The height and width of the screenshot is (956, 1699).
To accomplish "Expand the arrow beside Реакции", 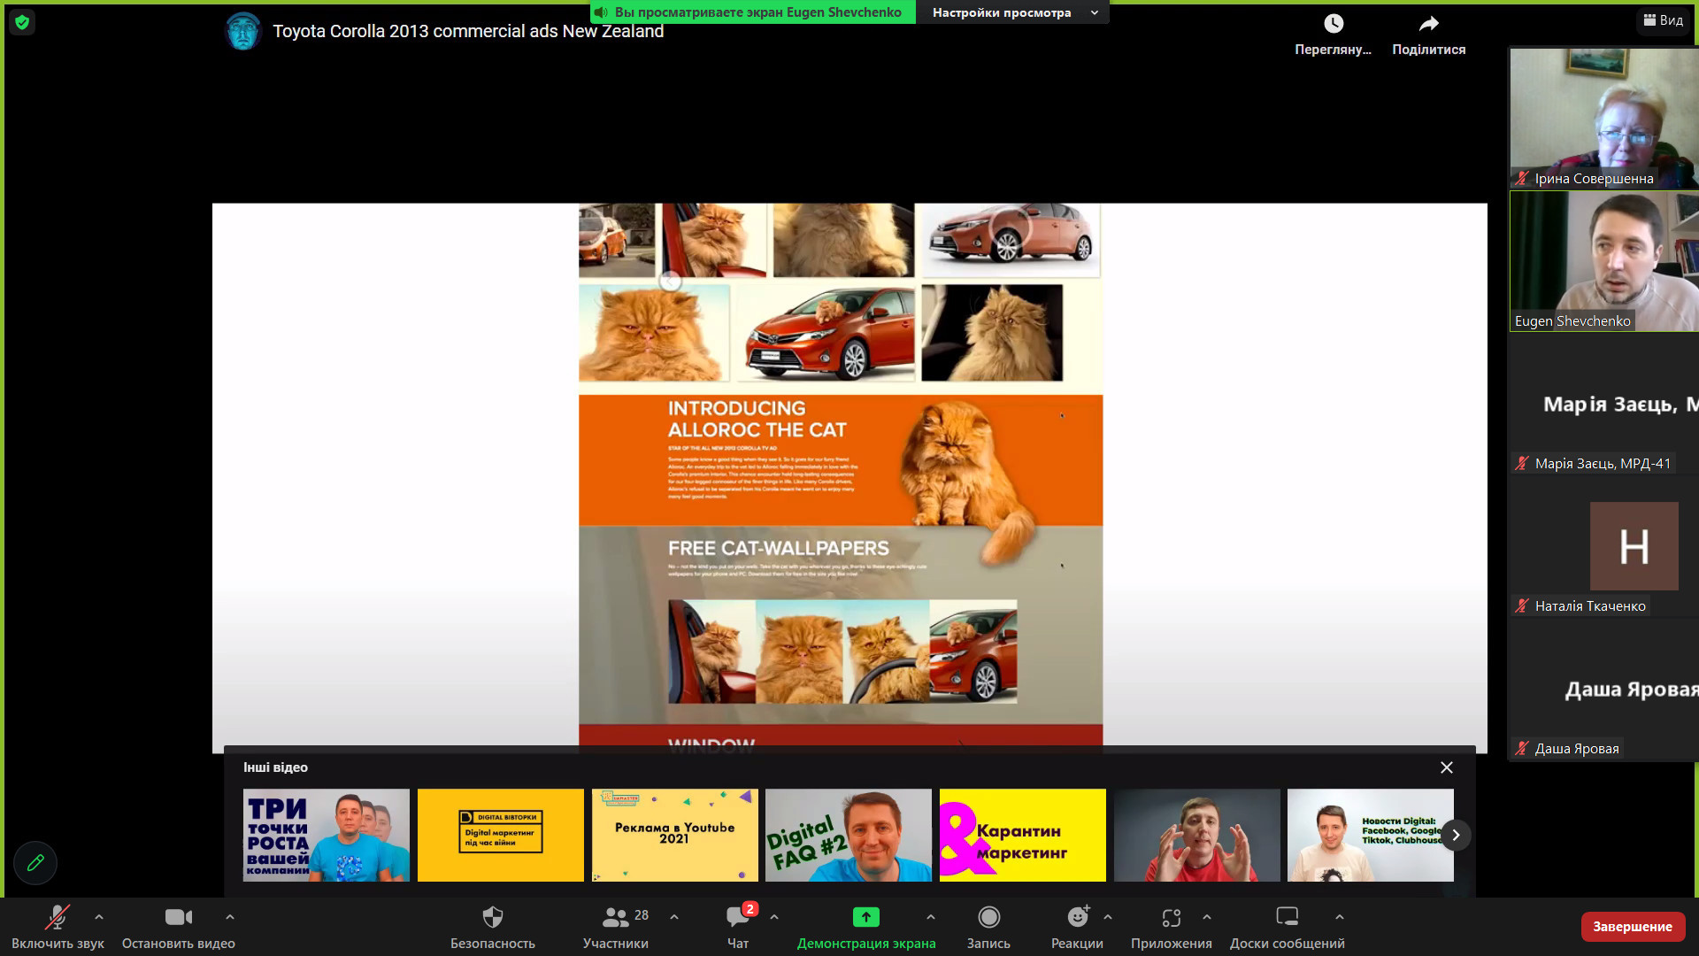I will pyautogui.click(x=1108, y=917).
